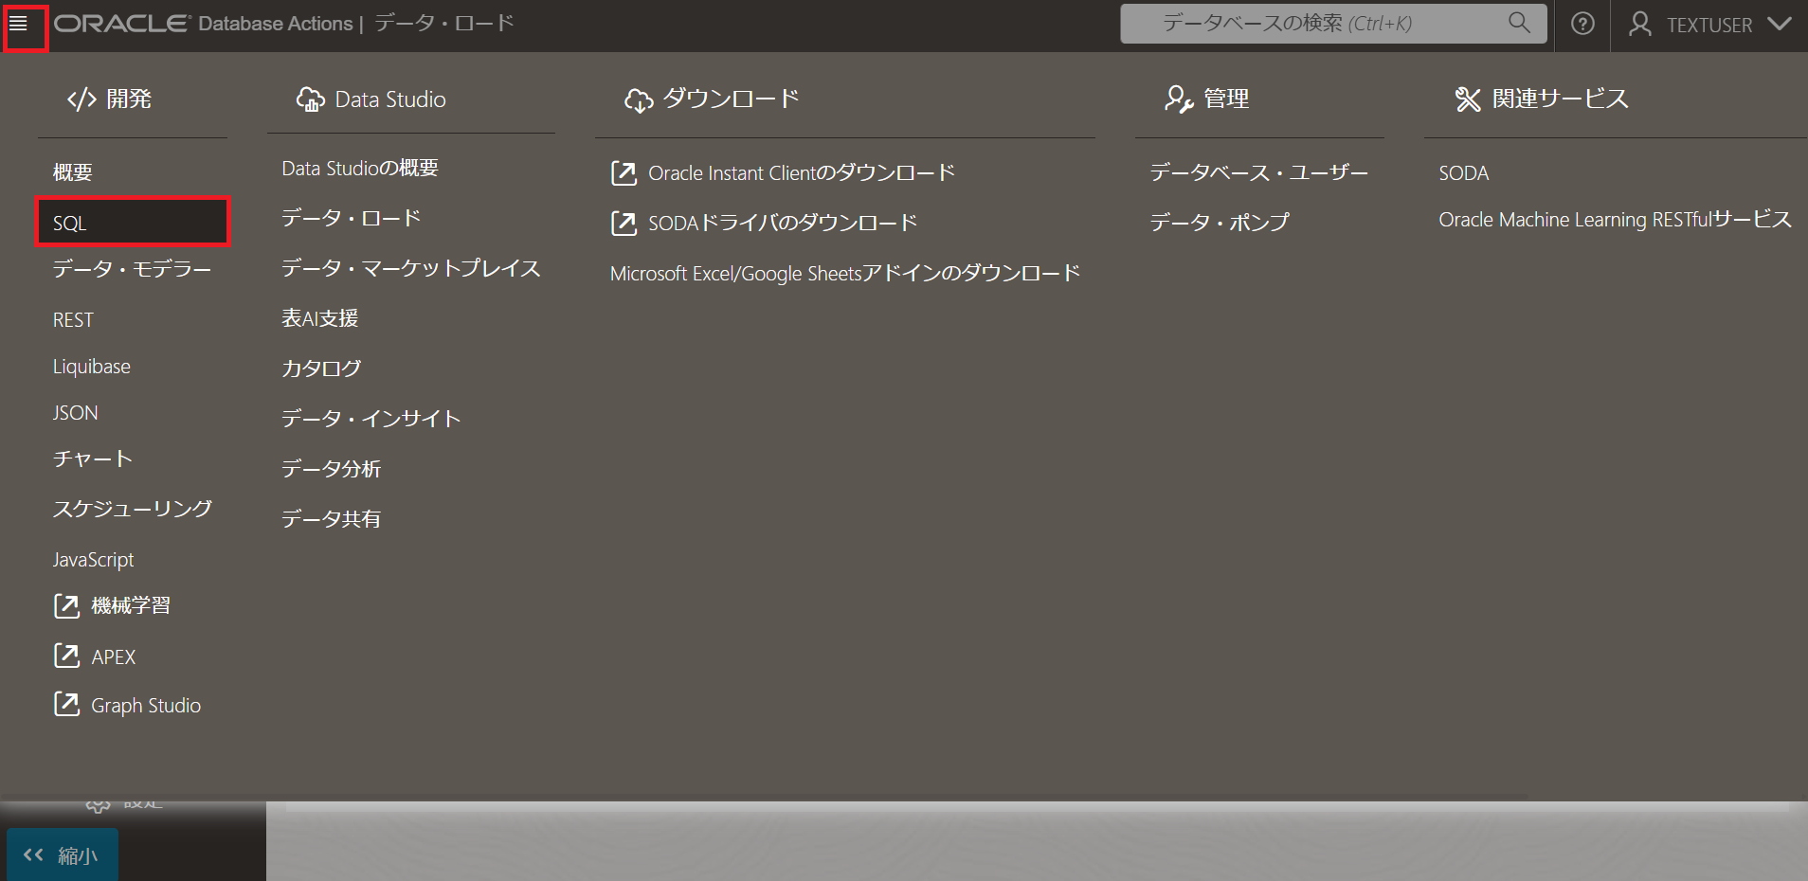
Task: Click the user profile icon for TEXTUSER
Action: point(1638,24)
